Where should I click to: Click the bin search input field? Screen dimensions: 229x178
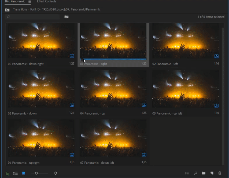coord(32,17)
